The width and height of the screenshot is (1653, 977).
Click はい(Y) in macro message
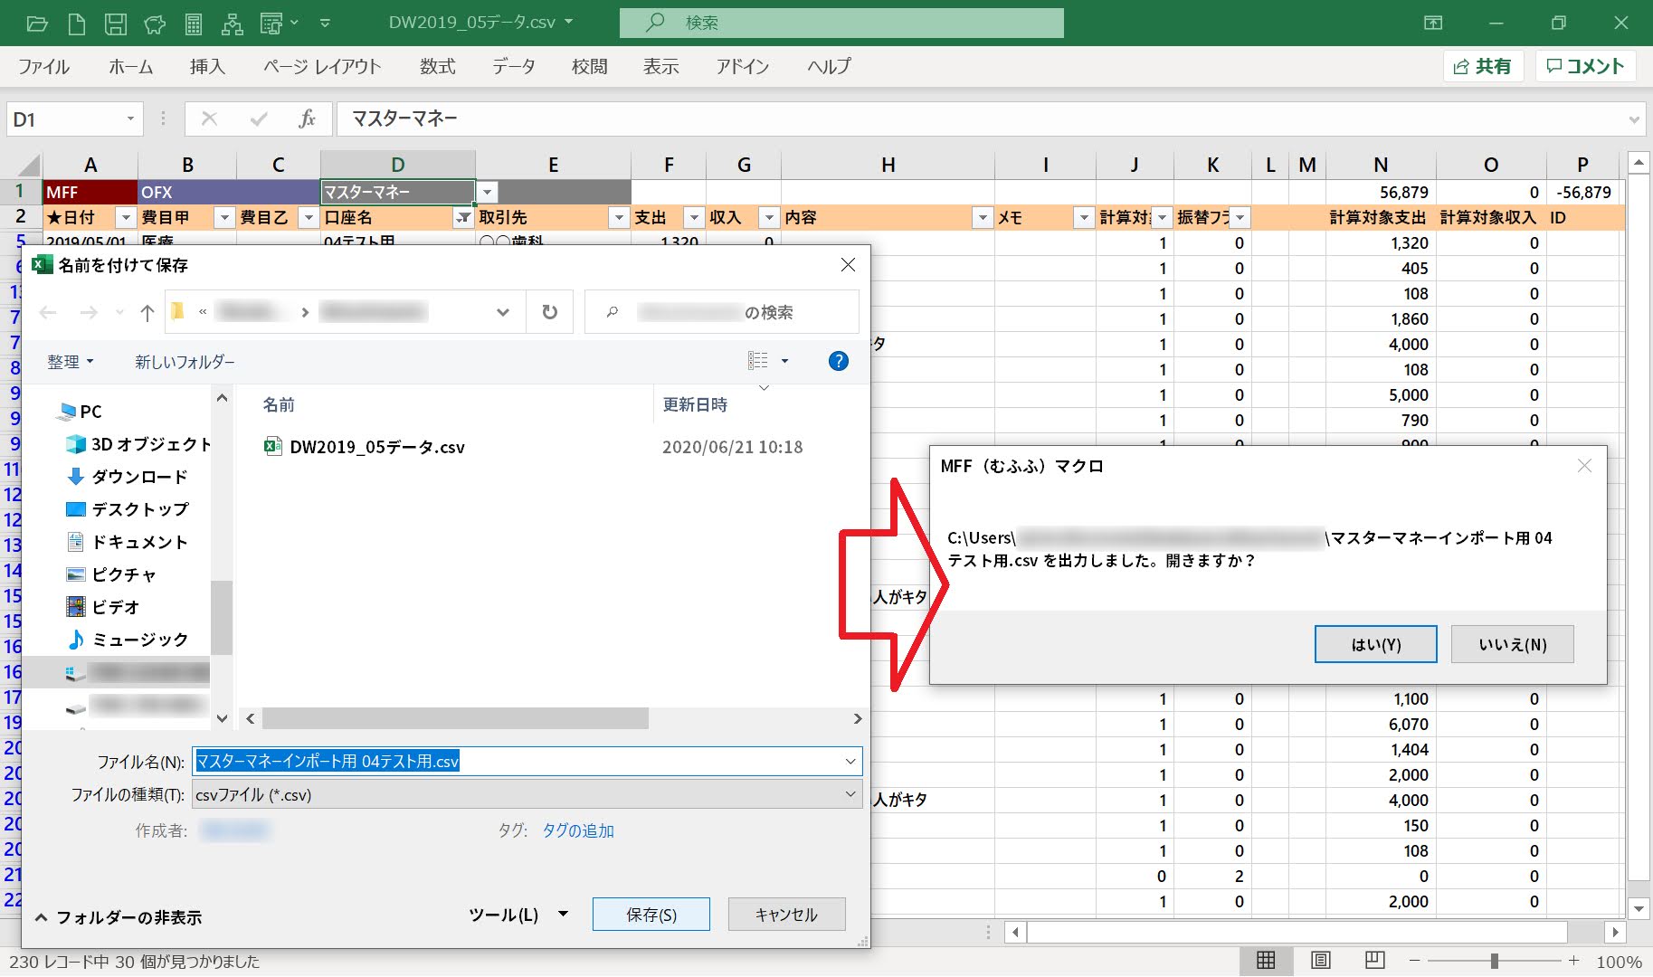point(1376,644)
